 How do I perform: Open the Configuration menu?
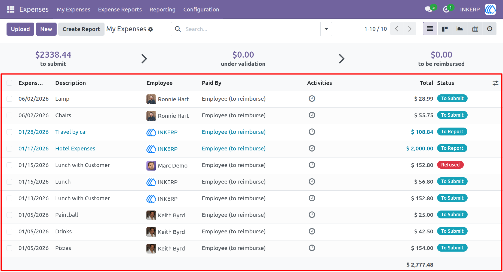201,10
